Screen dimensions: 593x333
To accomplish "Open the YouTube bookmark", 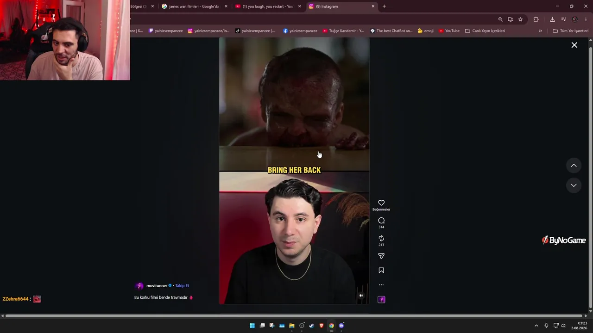I will click(x=449, y=31).
